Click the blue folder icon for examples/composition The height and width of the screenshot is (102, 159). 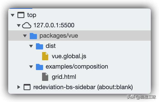pyautogui.click(x=39, y=67)
